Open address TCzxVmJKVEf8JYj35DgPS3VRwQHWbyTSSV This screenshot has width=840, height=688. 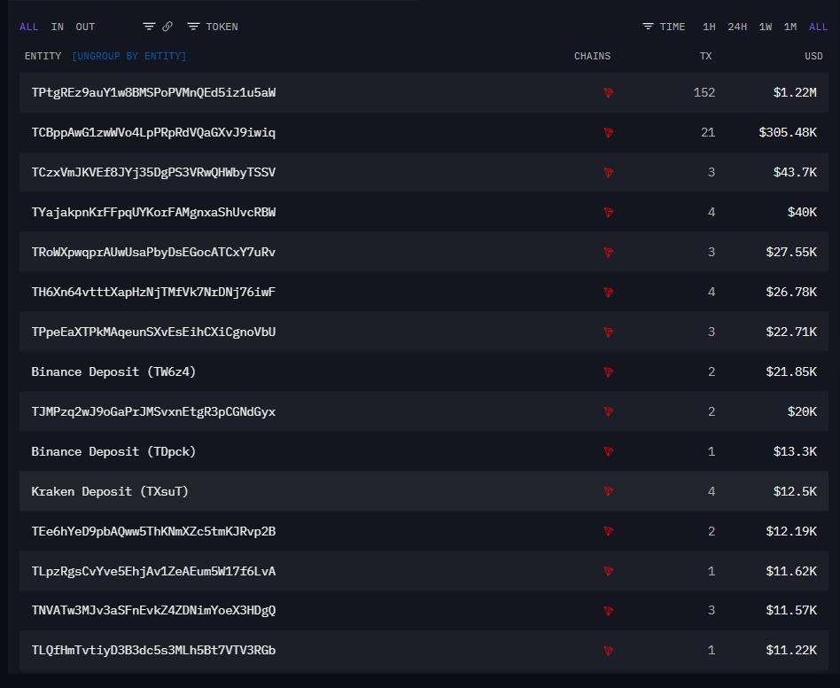[153, 173]
